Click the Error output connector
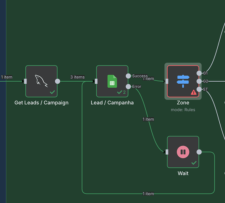 [x=128, y=86]
